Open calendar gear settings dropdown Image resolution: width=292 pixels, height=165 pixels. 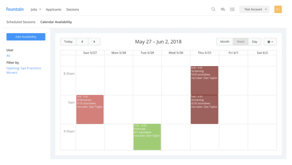point(270,42)
